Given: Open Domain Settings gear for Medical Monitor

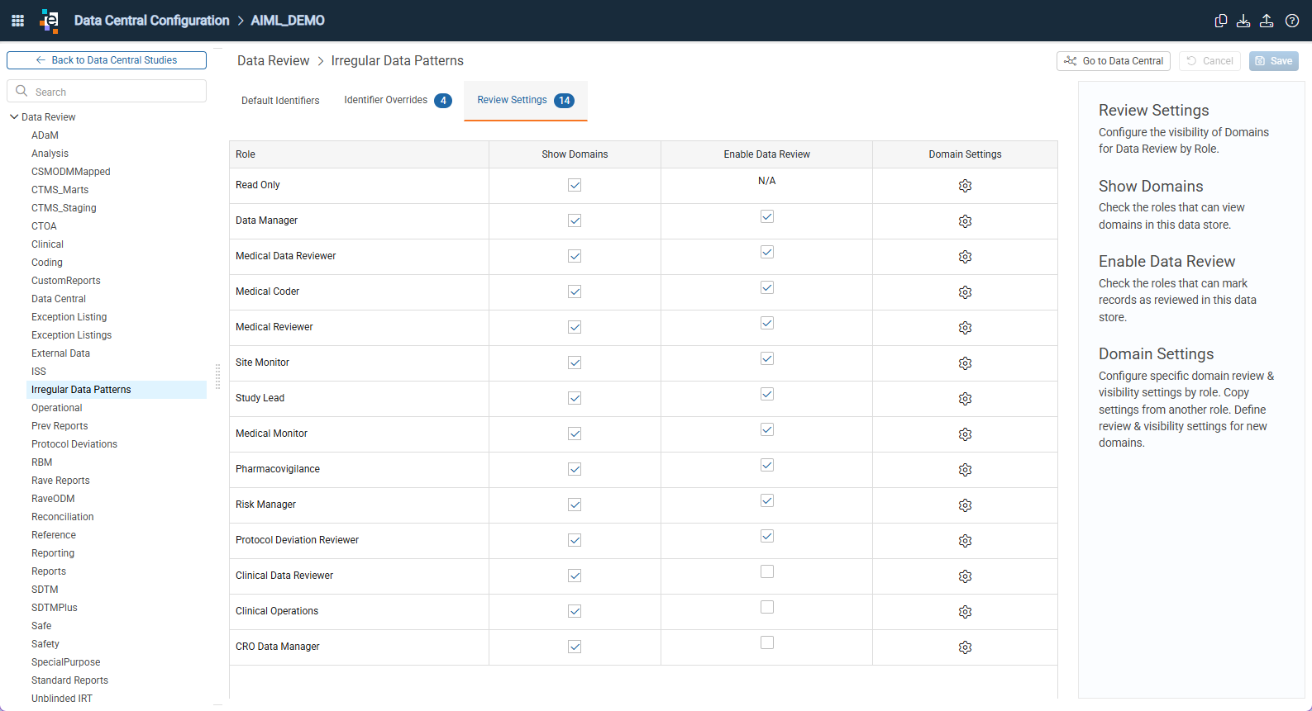Looking at the screenshot, I should click(965, 434).
